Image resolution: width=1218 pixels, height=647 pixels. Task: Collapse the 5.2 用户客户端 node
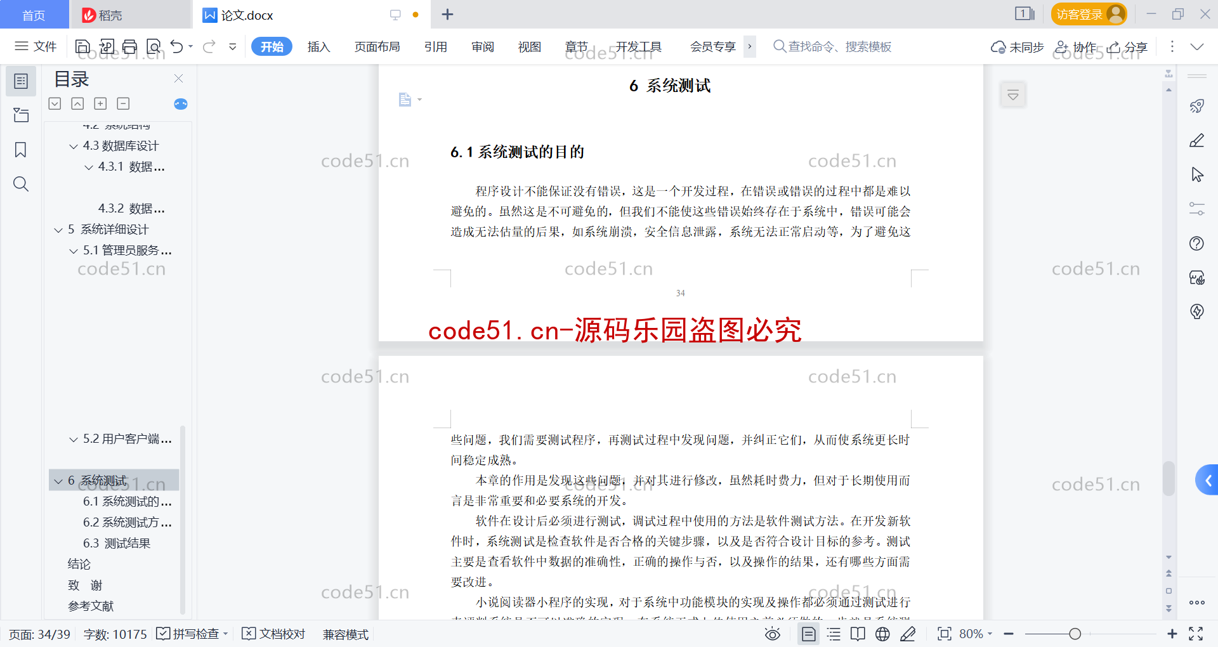74,440
